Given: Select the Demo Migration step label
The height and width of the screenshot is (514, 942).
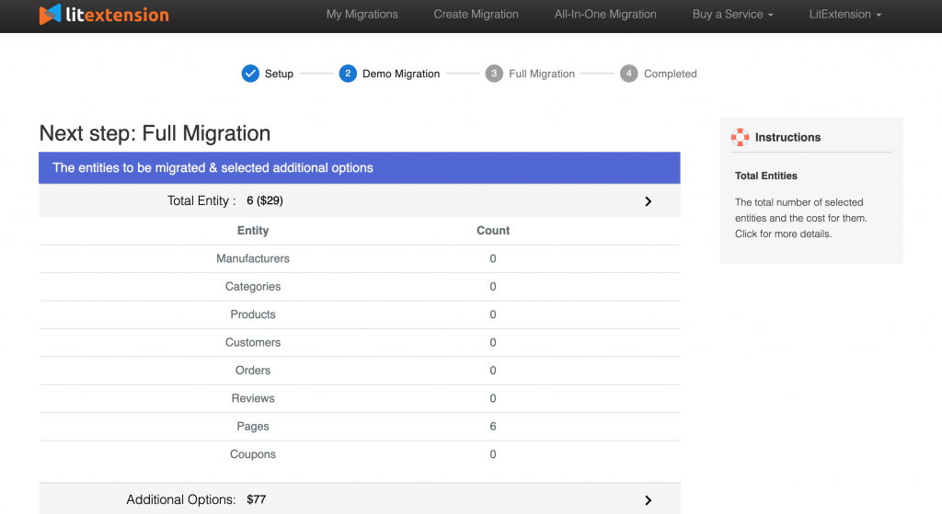Looking at the screenshot, I should tap(401, 74).
